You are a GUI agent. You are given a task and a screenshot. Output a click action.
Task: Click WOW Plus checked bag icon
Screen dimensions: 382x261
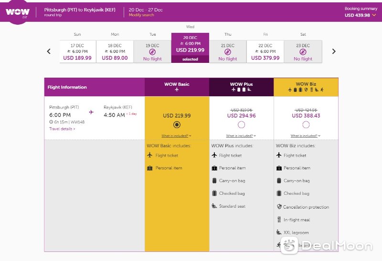pyautogui.click(x=214, y=193)
